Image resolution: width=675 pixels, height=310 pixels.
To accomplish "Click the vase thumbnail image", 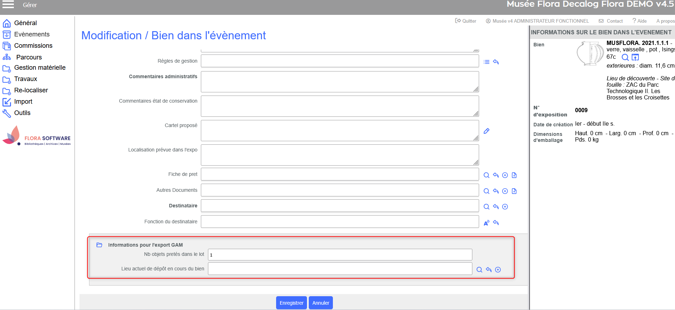I will click(x=590, y=53).
